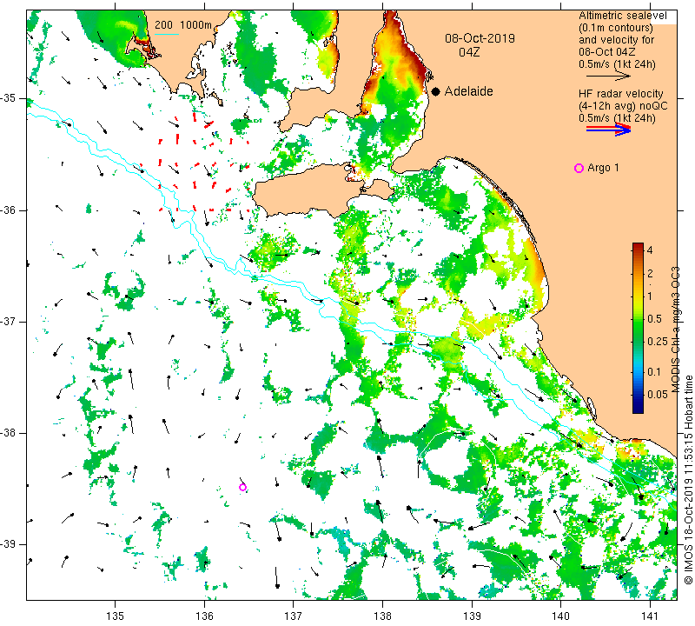Click the 04Z time label under the date
The width and height of the screenshot is (695, 626).
(469, 52)
